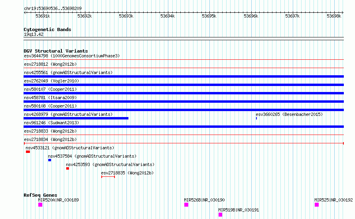Click the esv2718812 thin red line
Screen dimensions: 355x219
pos(183,68)
